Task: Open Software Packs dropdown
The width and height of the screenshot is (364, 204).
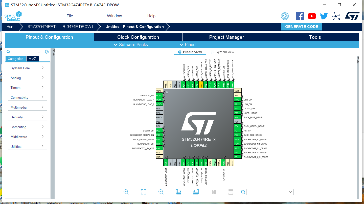Action: pos(131,45)
